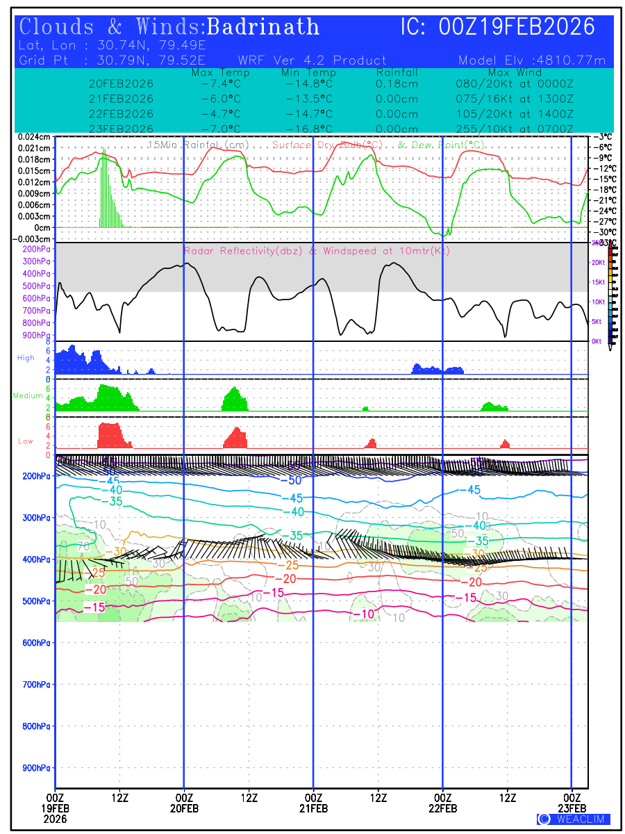Click the Max Wind column header
Viewport: 625px width, 834px height.
coord(515,72)
